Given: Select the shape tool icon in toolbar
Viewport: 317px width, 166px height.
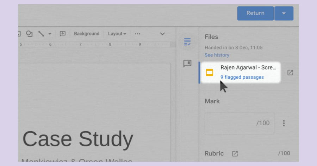Looking at the screenshot, I should click(x=29, y=34).
